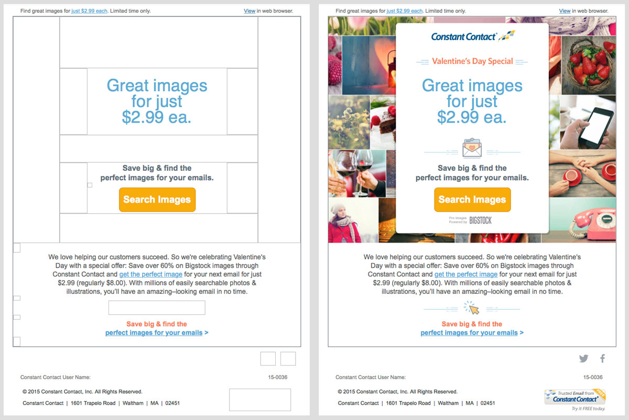The height and width of the screenshot is (420, 629).
Task: Click the Twitter bird icon
Action: pos(583,359)
